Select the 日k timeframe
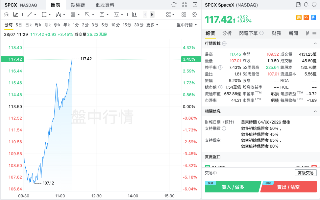Image resolution: width=320 pixels, height=200 pixels. click(x=28, y=25)
